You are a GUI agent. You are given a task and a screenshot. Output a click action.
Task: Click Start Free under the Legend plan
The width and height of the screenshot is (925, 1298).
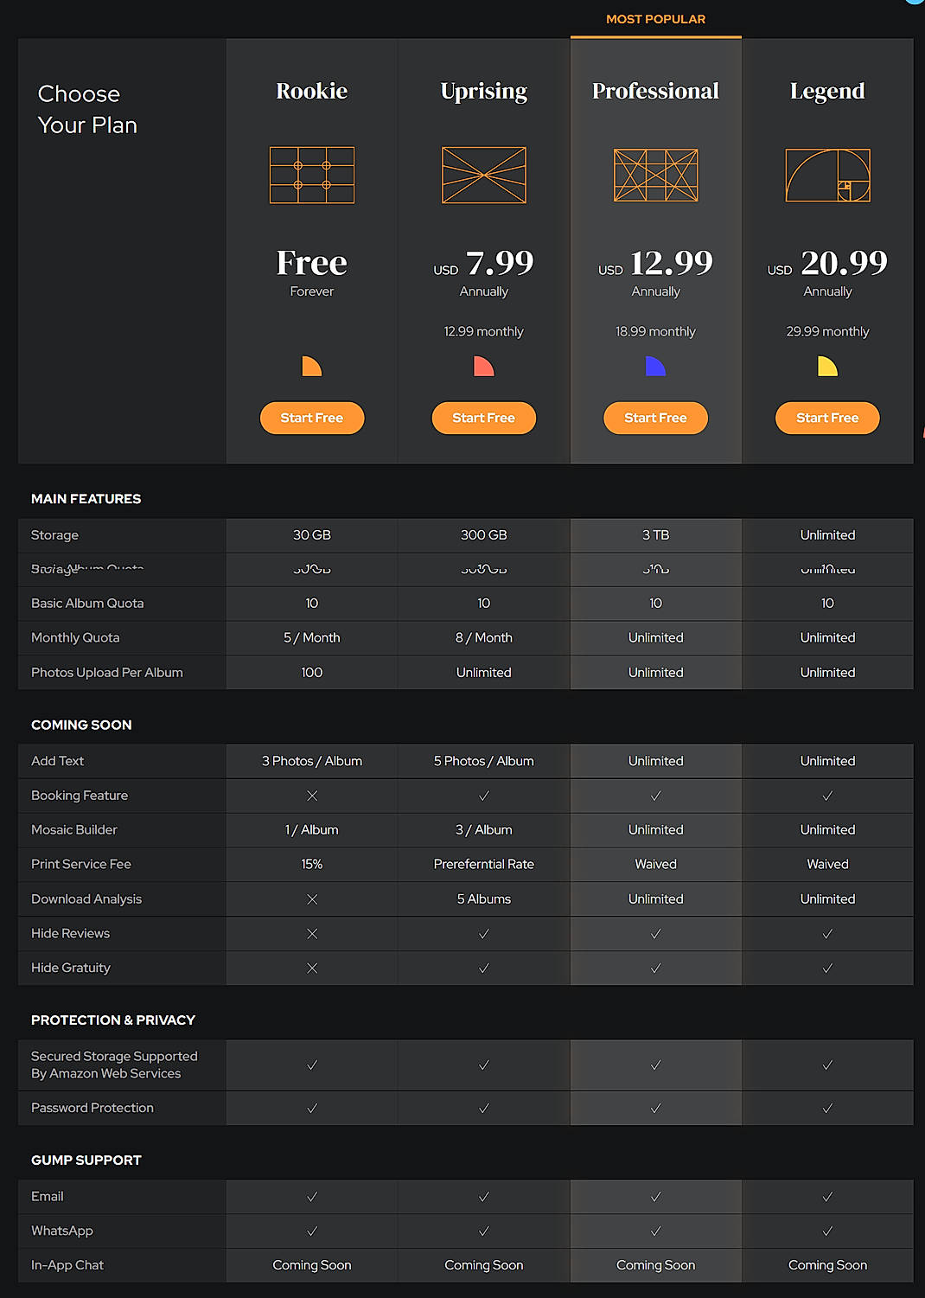(x=826, y=418)
